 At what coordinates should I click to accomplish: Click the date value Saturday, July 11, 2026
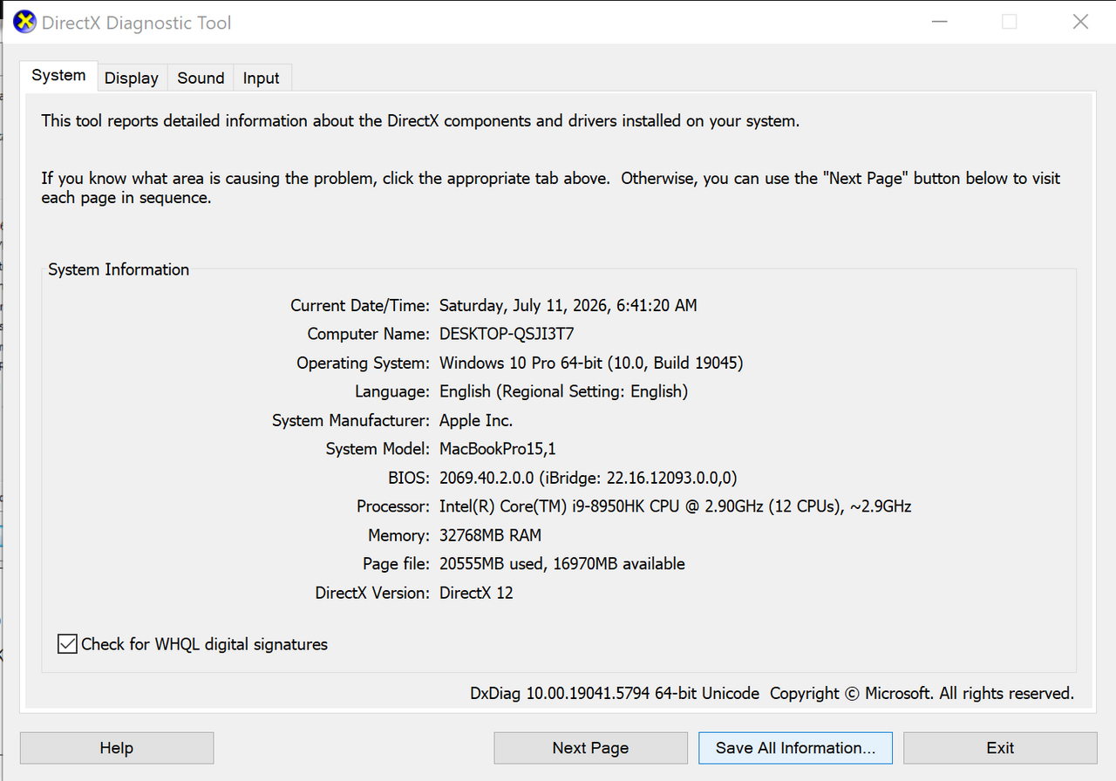pyautogui.click(x=568, y=305)
